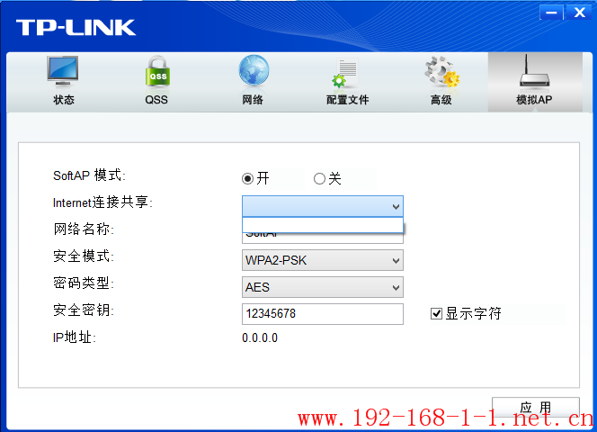
Task: Switch to the 模拟AP tab label
Action: click(534, 100)
